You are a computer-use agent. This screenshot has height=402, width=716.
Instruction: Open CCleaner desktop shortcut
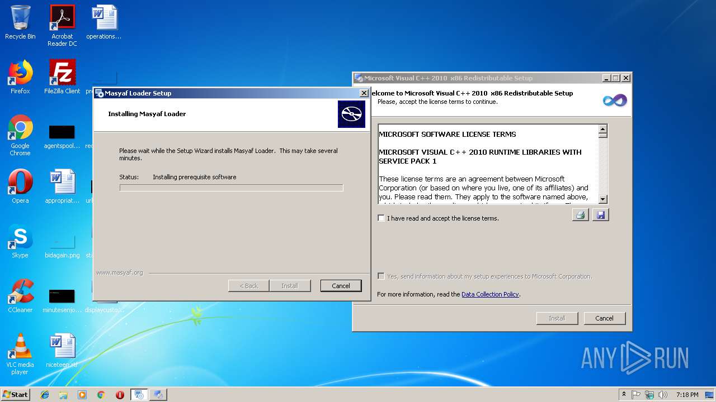[x=20, y=296]
